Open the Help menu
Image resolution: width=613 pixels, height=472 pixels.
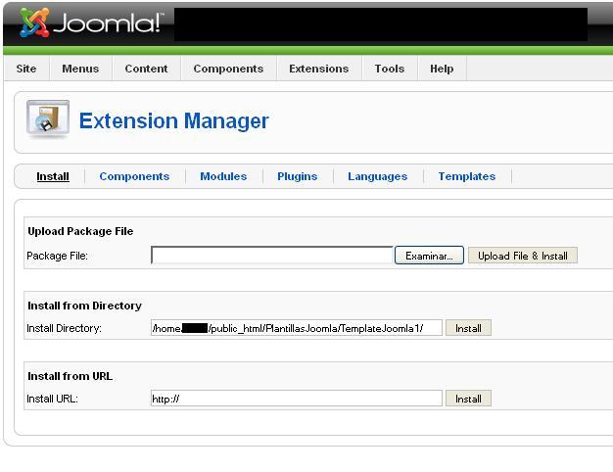442,69
